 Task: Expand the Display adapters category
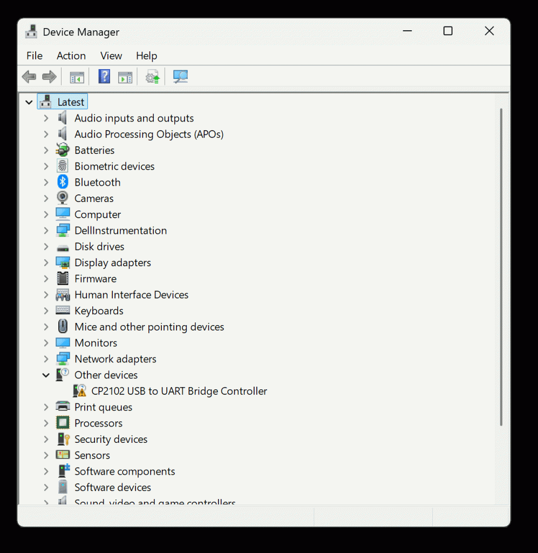tap(46, 263)
